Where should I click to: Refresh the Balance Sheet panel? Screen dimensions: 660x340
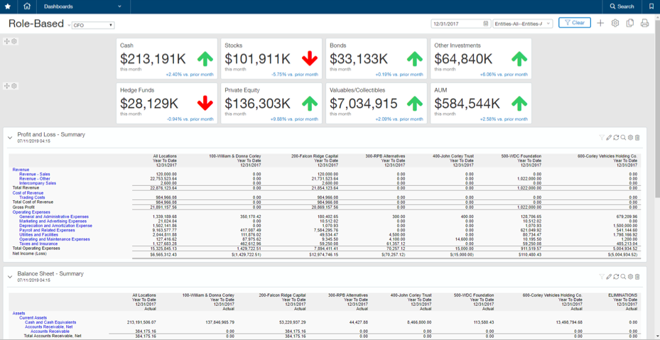616,276
